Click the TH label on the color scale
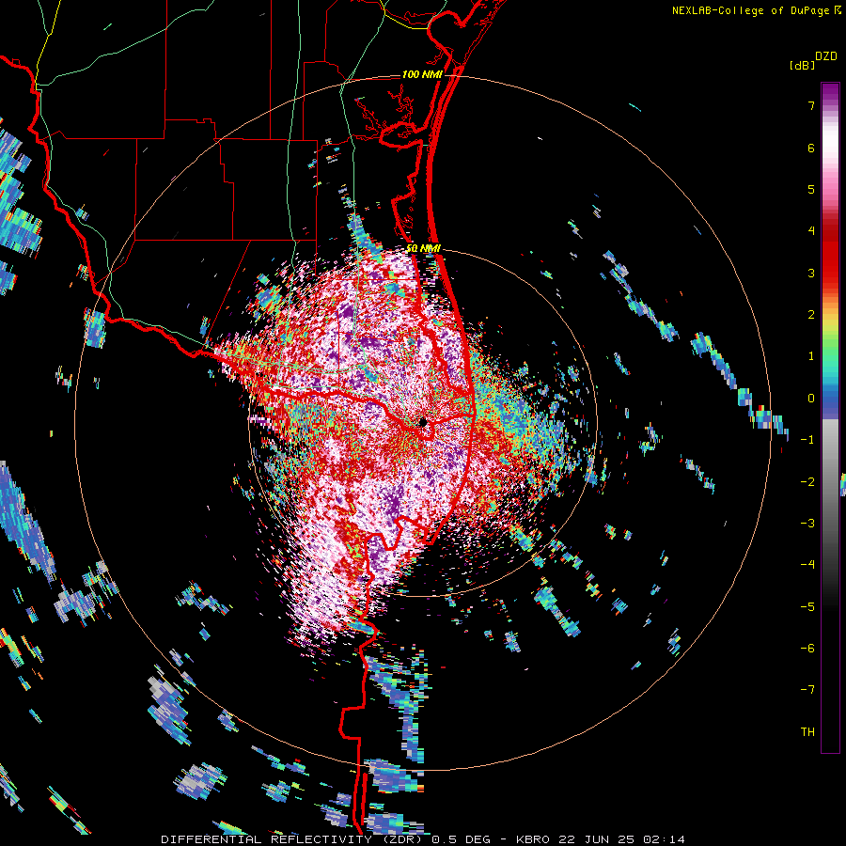846x846 pixels. tap(807, 731)
